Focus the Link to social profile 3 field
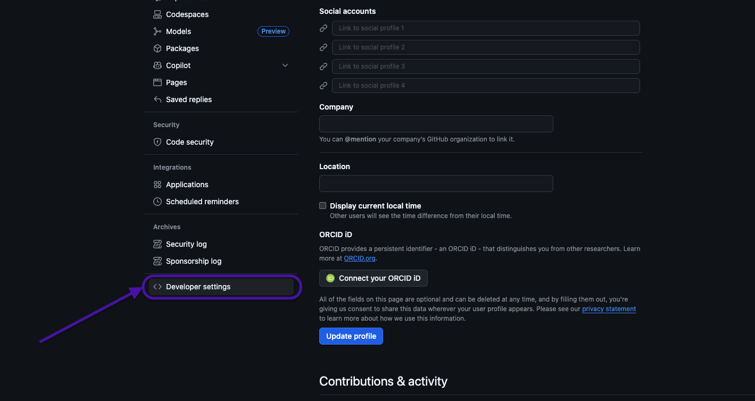 click(486, 66)
